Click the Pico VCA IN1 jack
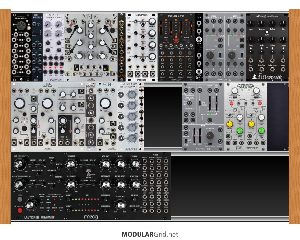Screen dimensions: 300x240 click(x=199, y=23)
